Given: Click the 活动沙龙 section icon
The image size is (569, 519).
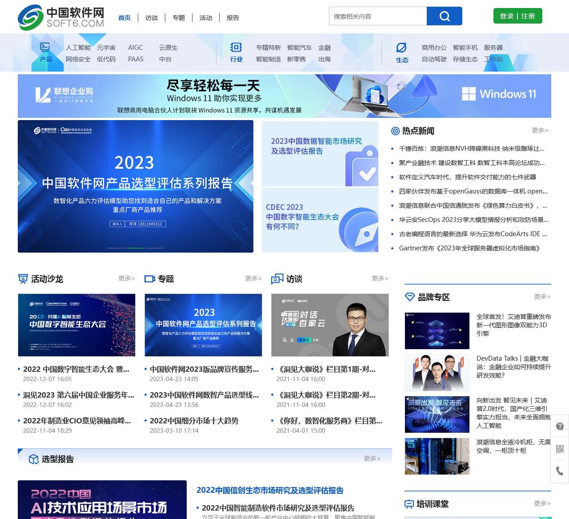Looking at the screenshot, I should 23,279.
